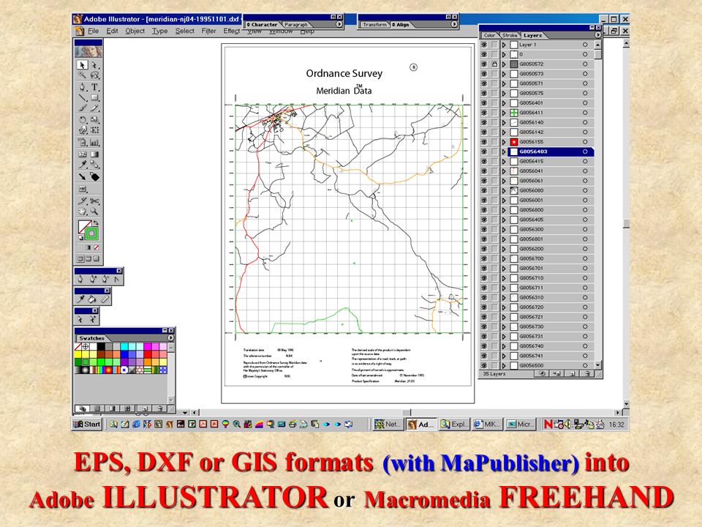Select the Scissors tool

pos(94,201)
